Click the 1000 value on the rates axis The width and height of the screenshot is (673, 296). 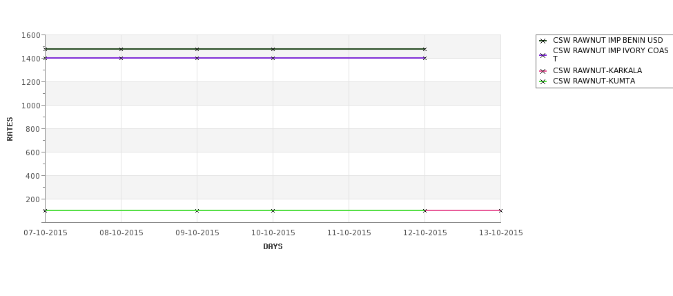(x=31, y=105)
